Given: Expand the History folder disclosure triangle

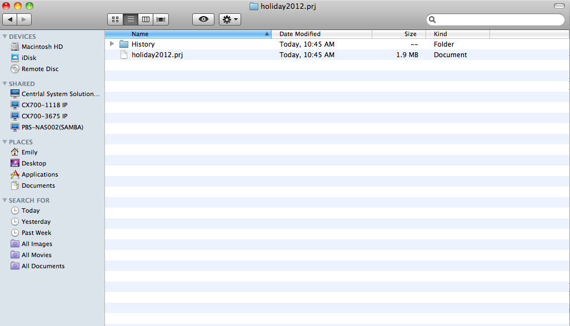Looking at the screenshot, I should pos(112,44).
